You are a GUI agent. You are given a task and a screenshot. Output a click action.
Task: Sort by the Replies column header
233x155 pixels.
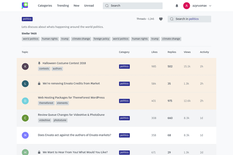pyautogui.click(x=172, y=52)
